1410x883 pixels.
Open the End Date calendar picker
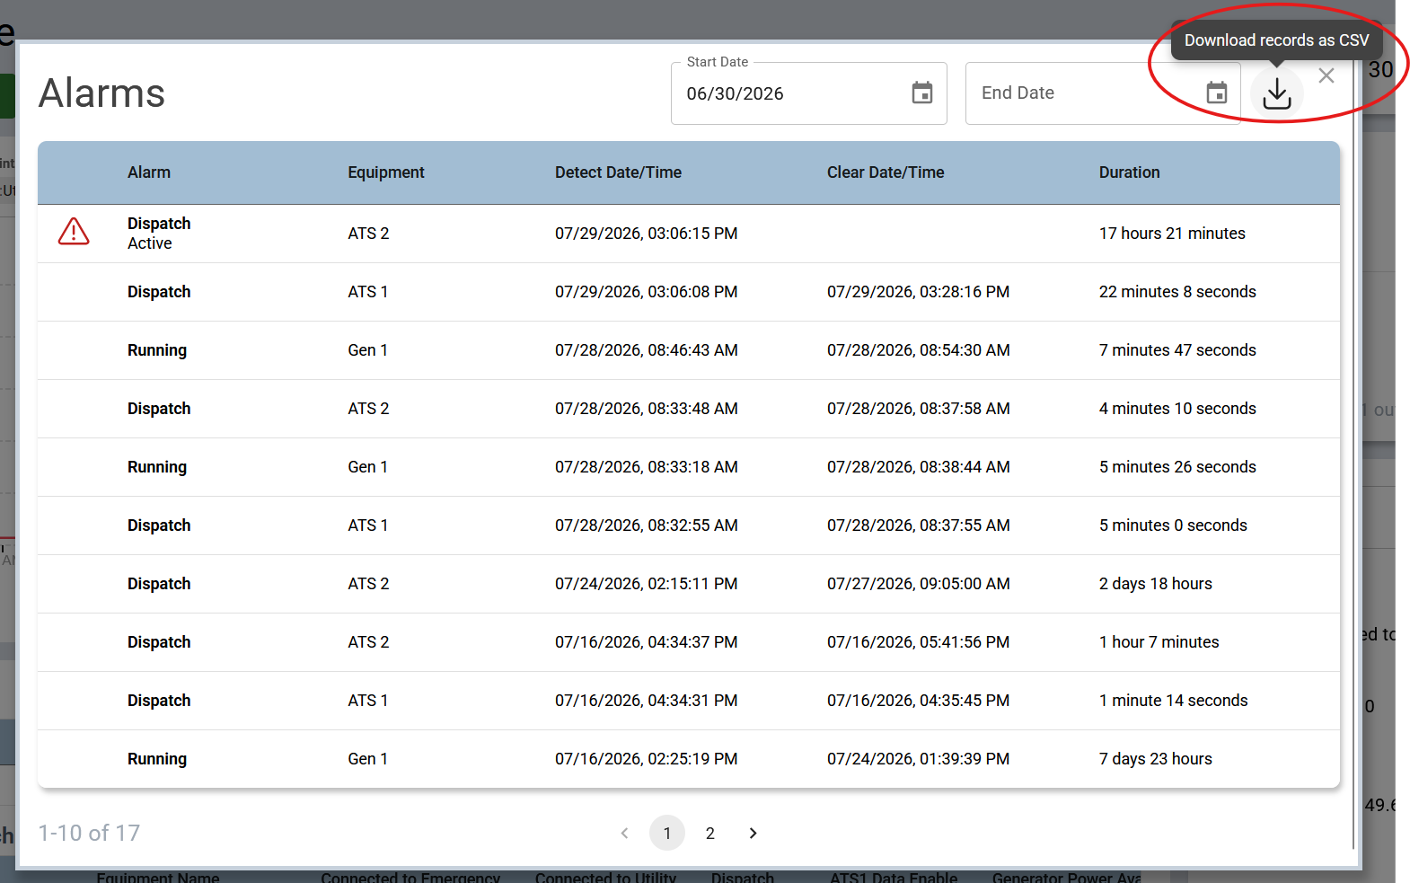point(1217,93)
